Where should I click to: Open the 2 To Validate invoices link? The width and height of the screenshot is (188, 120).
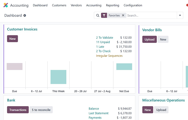105,38
